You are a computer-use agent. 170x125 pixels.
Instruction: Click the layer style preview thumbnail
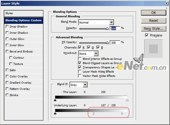(153, 49)
